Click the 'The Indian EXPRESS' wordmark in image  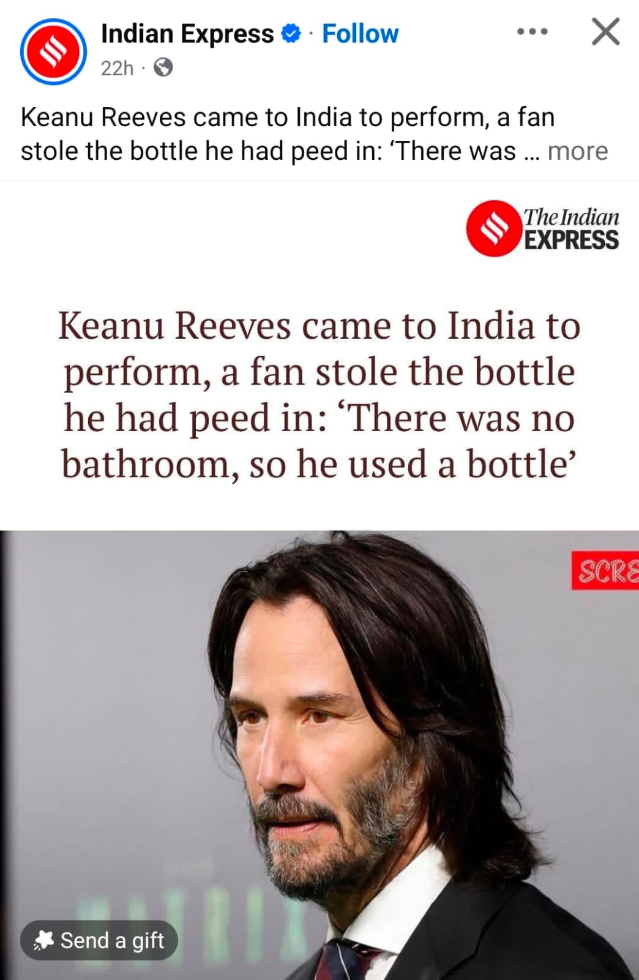(x=571, y=228)
